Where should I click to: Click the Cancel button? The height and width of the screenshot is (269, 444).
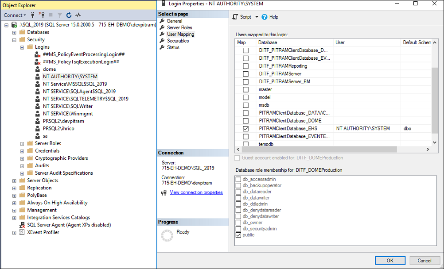(424, 261)
